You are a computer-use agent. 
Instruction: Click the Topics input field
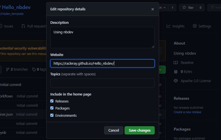point(102,83)
